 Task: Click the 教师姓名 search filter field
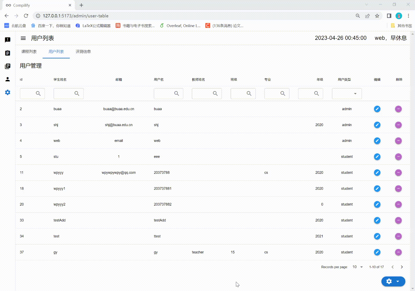tap(207, 93)
